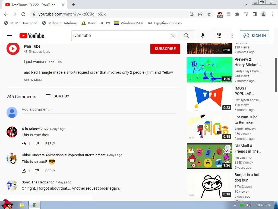Open Ivan Tube channel avatar

[x=13, y=48]
